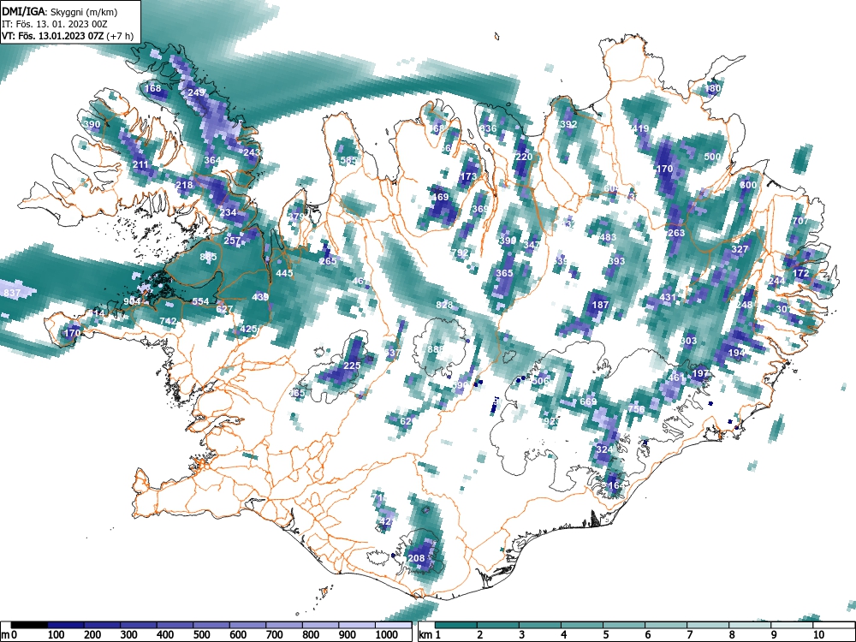Click the visibility value 197

[700, 373]
